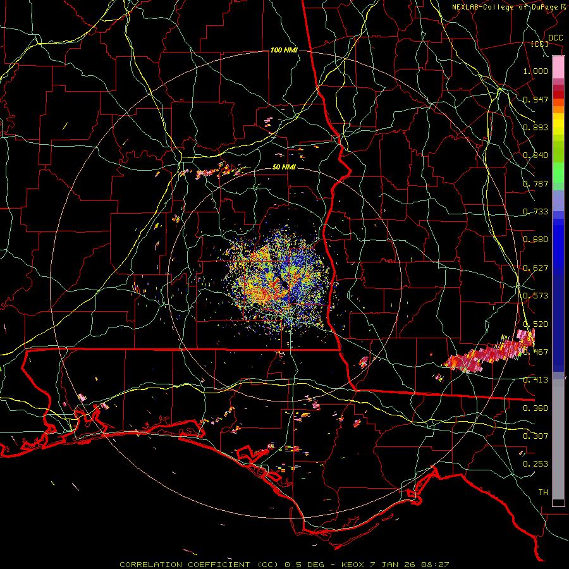This screenshot has width=569, height=569.
Task: Click the "0.360" scale label
Action: click(x=535, y=408)
